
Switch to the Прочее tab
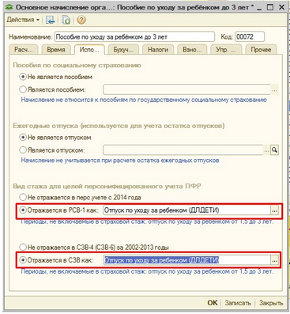coord(261,50)
